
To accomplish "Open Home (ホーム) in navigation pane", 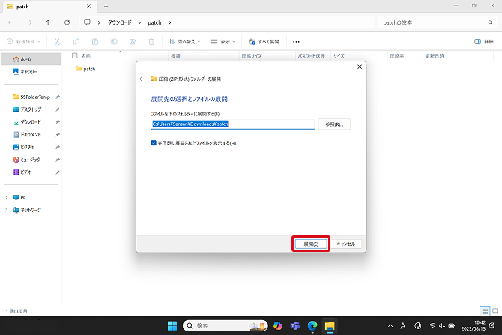I will [x=31, y=59].
